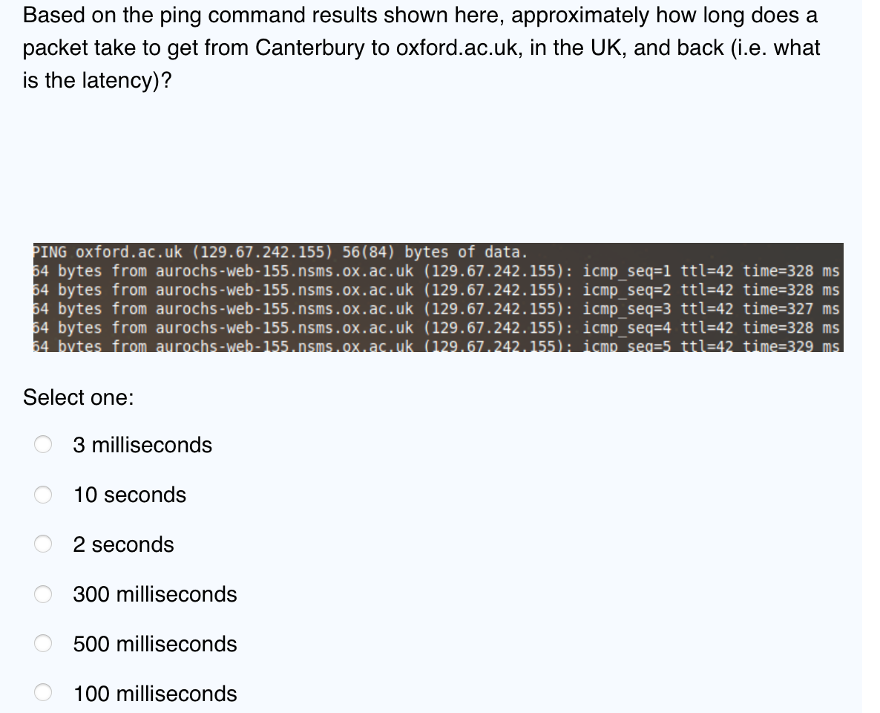Click the PING oxford.ac.uk header line

(x=278, y=252)
